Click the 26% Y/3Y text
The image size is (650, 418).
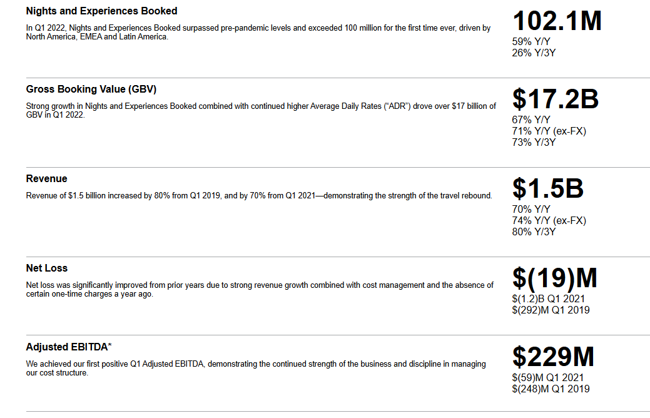534,53
